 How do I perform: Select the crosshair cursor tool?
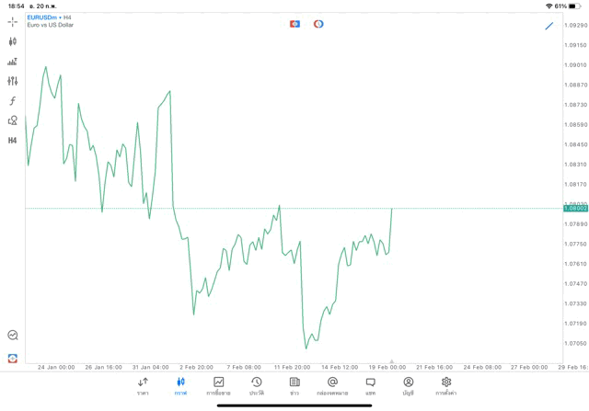[x=12, y=22]
